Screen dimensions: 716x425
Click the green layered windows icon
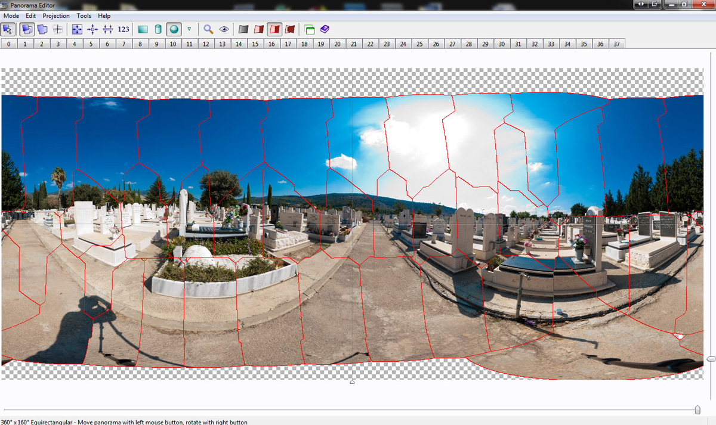pyautogui.click(x=309, y=29)
